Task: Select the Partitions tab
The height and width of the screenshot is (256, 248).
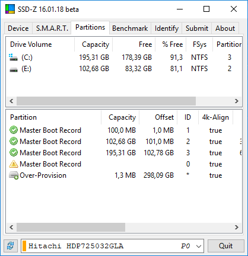Action: point(90,27)
